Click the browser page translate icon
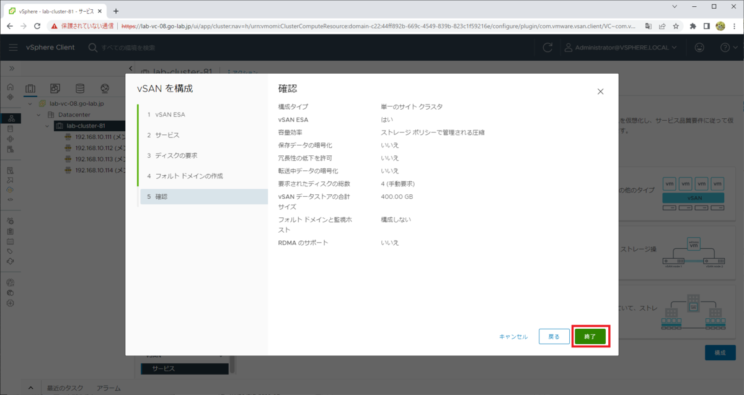744x395 pixels. [x=648, y=26]
